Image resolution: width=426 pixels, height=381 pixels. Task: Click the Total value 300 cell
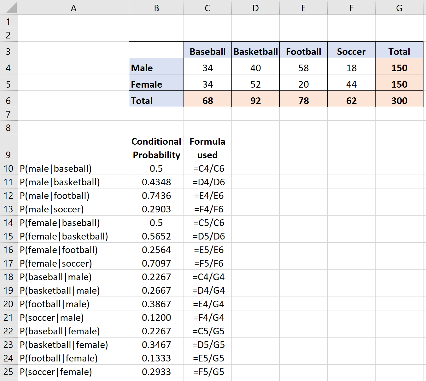399,101
